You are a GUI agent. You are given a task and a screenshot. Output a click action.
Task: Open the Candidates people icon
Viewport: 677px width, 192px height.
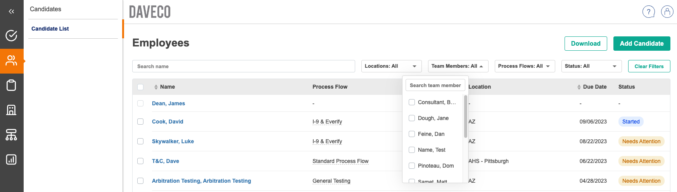coord(11,61)
